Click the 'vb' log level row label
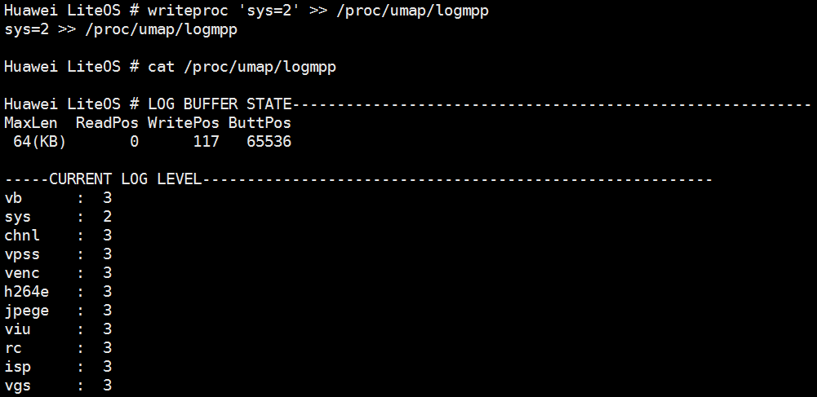The width and height of the screenshot is (817, 397). pyautogui.click(x=14, y=198)
